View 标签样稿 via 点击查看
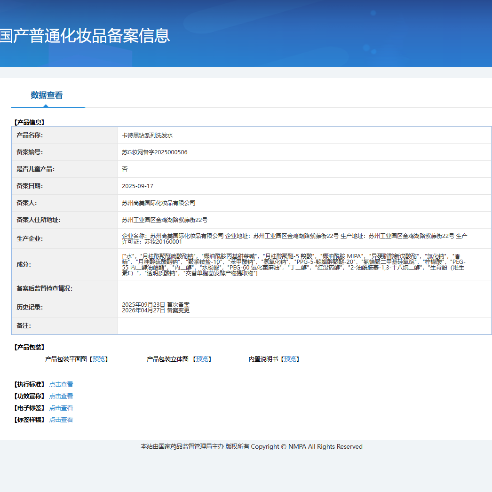The image size is (492, 492). [61, 420]
